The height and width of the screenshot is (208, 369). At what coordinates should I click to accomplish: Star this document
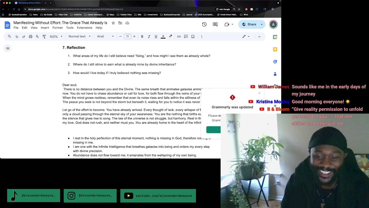coord(113,23)
